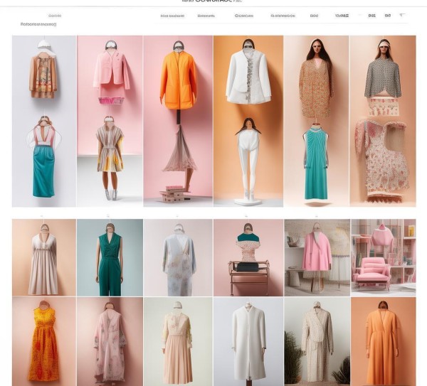Open the green sleeveless jumpsuit image

click(x=110, y=257)
